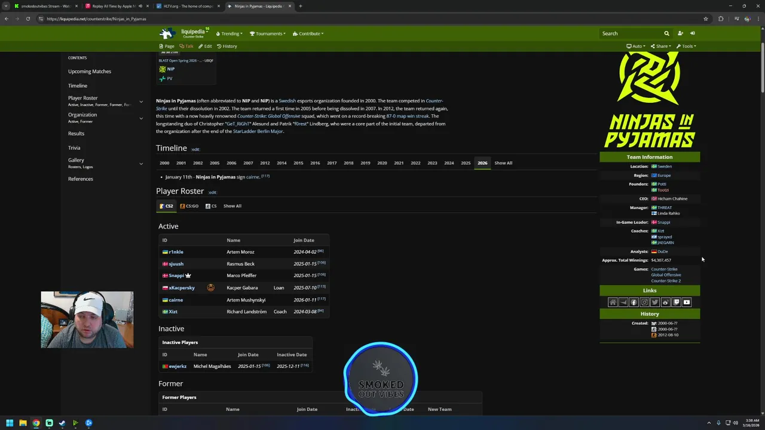This screenshot has width=765, height=430.
Task: Mute the Apple Music tab audio icon
Action: click(141, 6)
